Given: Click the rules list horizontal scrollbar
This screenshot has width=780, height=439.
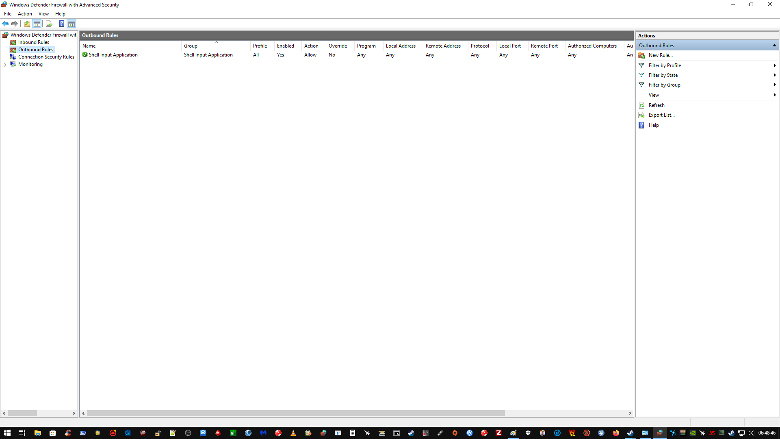Looking at the screenshot, I should [295, 413].
